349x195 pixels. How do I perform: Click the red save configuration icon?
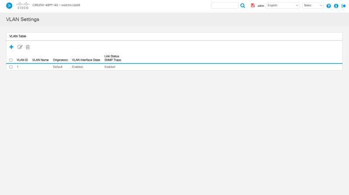[253, 5]
